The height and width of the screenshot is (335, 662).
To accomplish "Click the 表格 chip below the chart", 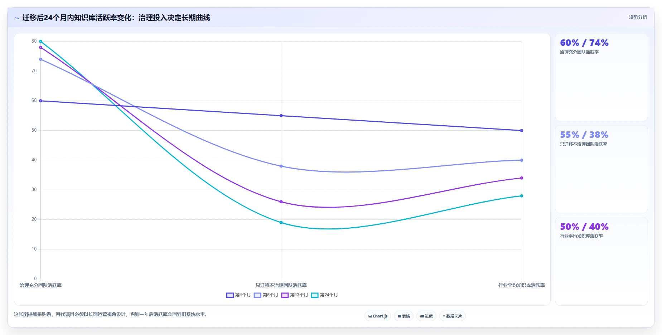I will pos(404,316).
